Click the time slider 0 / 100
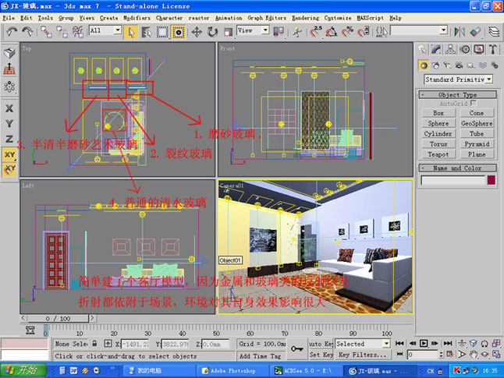The width and height of the screenshot is (504, 378). (x=58, y=318)
